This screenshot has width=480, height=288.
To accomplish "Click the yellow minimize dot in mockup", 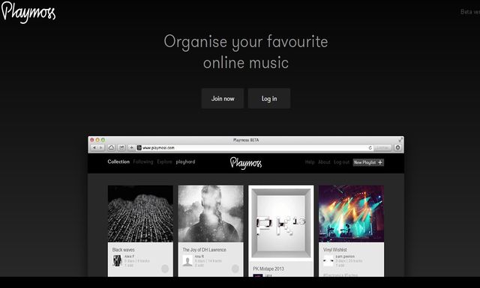I will click(x=97, y=140).
